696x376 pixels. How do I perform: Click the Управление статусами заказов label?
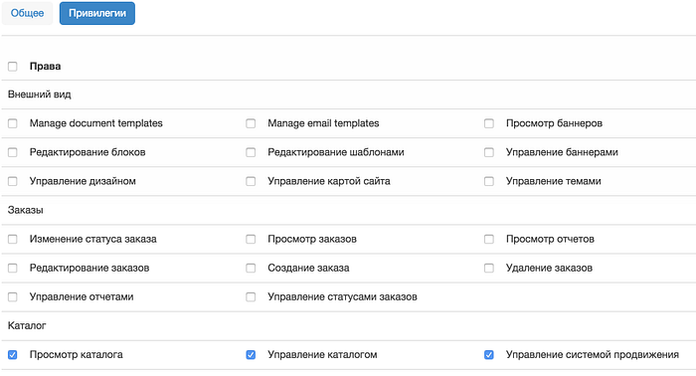coord(342,297)
